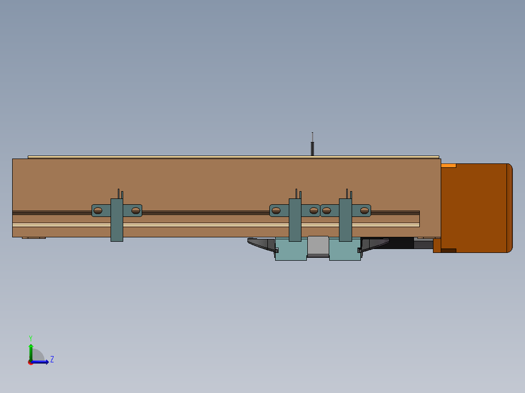Pick the leftmost sensor bracket on the rail

[x=117, y=228]
